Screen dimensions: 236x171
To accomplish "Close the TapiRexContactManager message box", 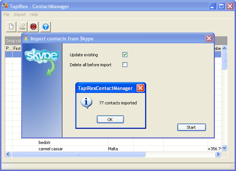I will click(x=140, y=88).
